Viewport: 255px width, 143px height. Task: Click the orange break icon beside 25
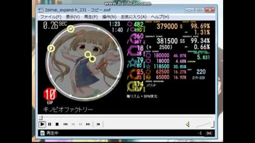(134, 74)
